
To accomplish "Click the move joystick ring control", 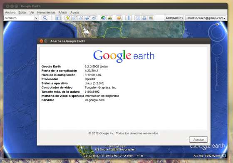I will (x=217, y=49).
